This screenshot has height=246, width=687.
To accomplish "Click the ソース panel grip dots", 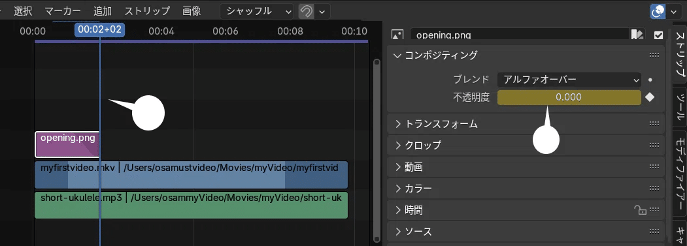I will point(654,232).
